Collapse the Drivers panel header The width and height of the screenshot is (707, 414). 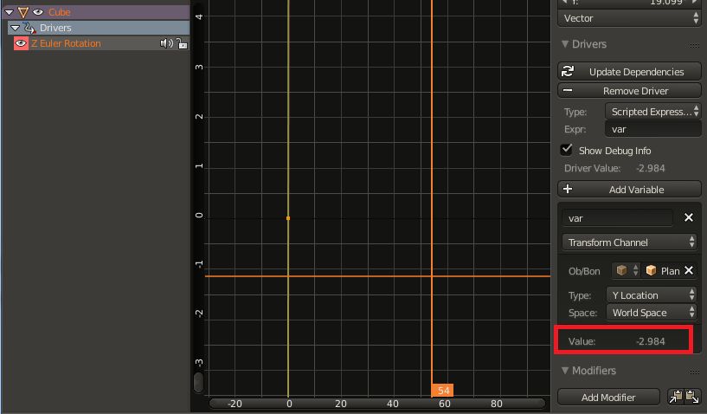click(584, 44)
